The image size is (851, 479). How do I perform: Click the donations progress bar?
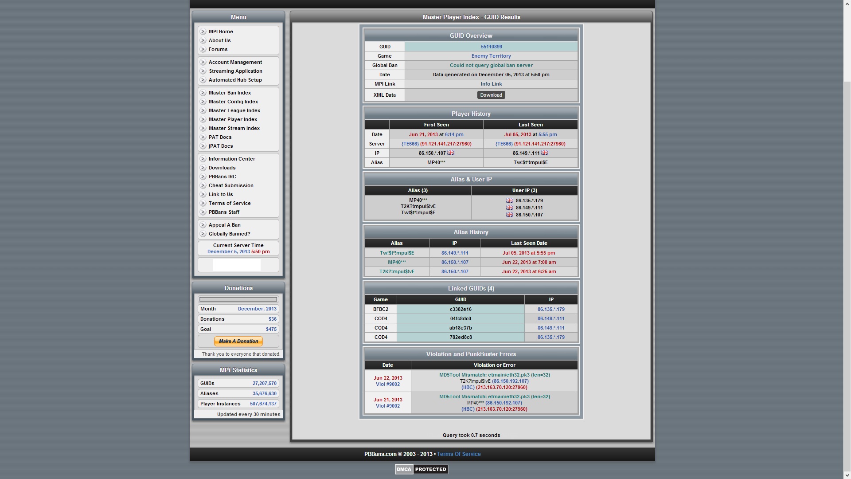(x=238, y=299)
